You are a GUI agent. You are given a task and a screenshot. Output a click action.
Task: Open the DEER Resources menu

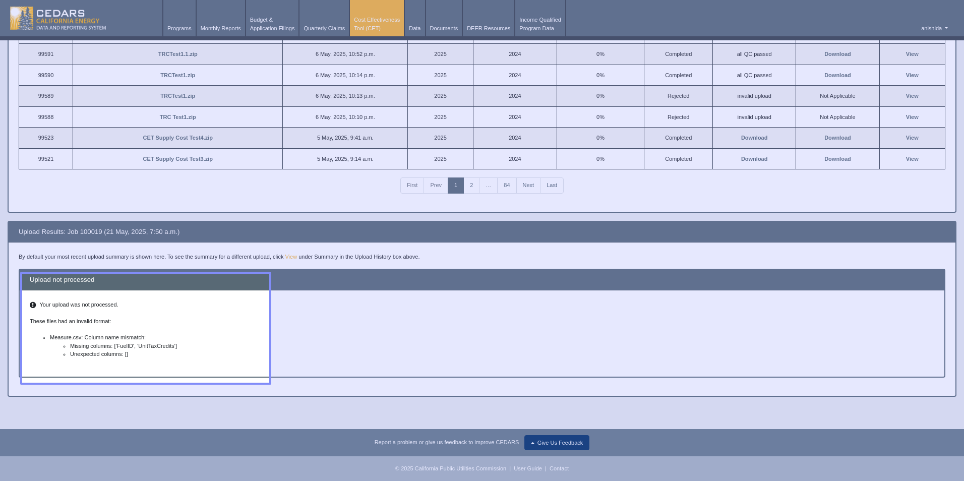click(488, 28)
